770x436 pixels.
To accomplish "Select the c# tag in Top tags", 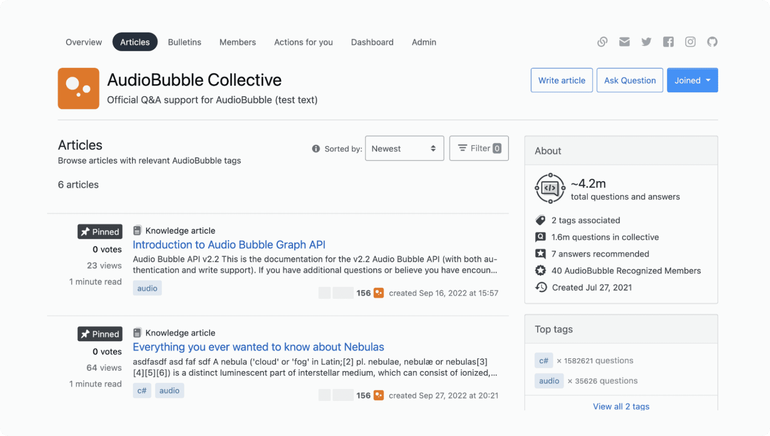I will (544, 360).
